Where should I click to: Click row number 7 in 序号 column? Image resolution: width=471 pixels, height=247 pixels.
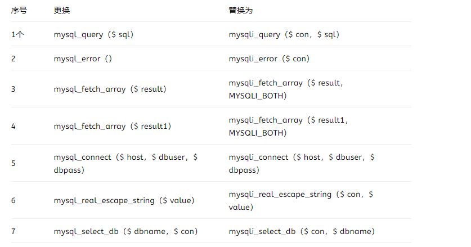click(x=14, y=231)
